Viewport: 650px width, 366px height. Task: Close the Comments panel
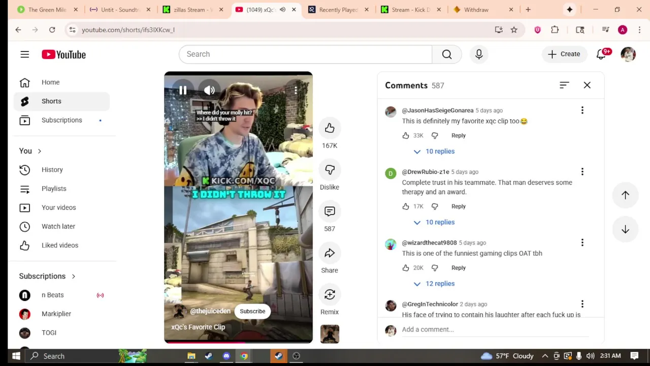[x=587, y=85]
